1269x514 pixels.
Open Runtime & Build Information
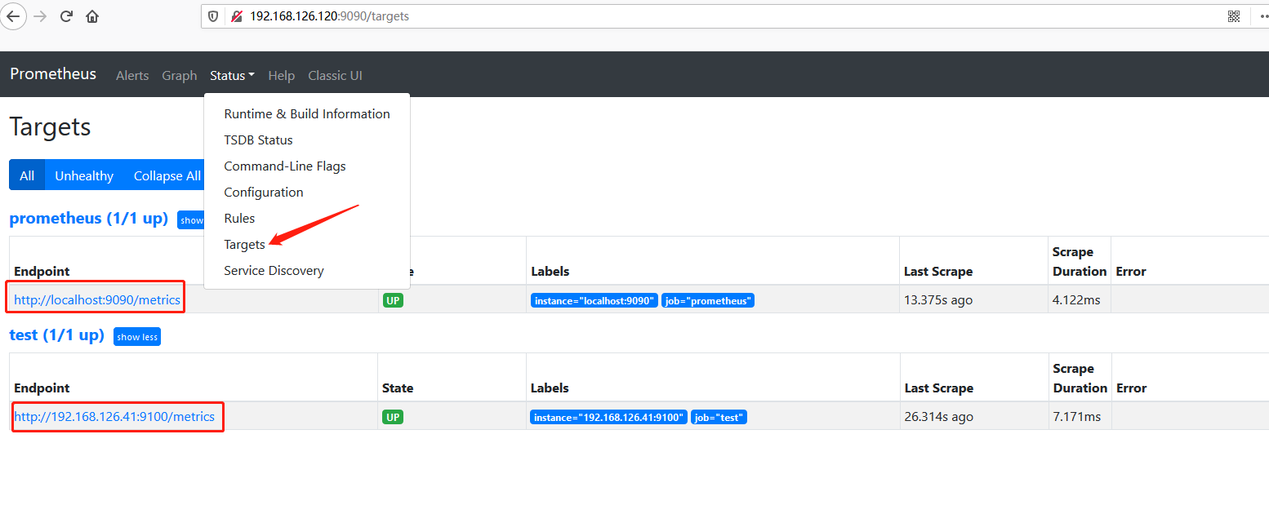(306, 113)
